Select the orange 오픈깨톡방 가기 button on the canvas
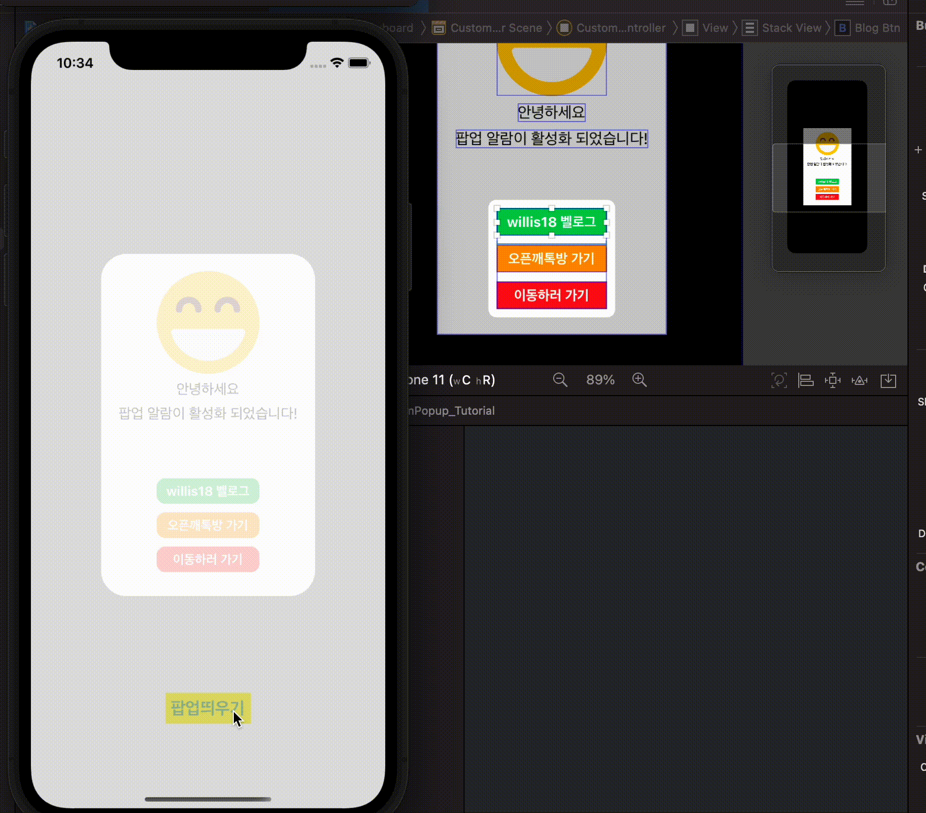The image size is (926, 813). click(552, 258)
